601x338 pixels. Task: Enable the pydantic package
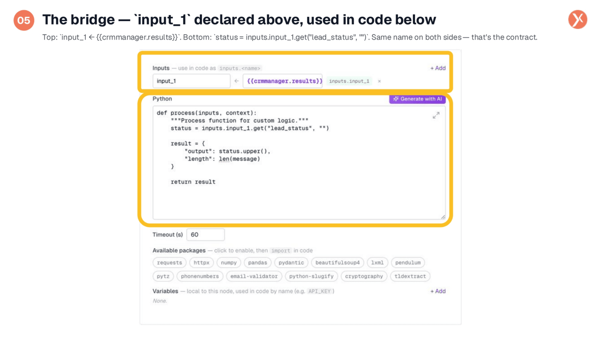[x=291, y=263]
